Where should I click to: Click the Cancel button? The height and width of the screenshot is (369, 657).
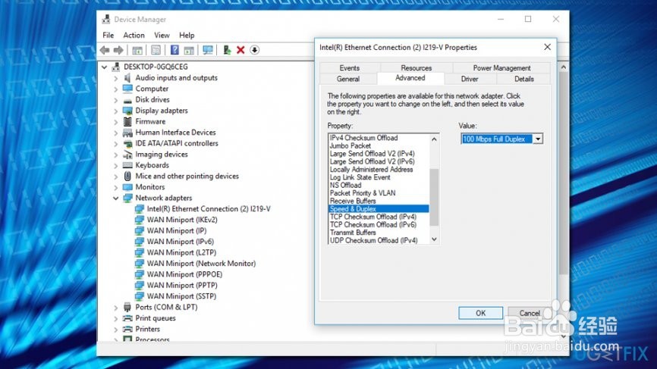click(530, 313)
